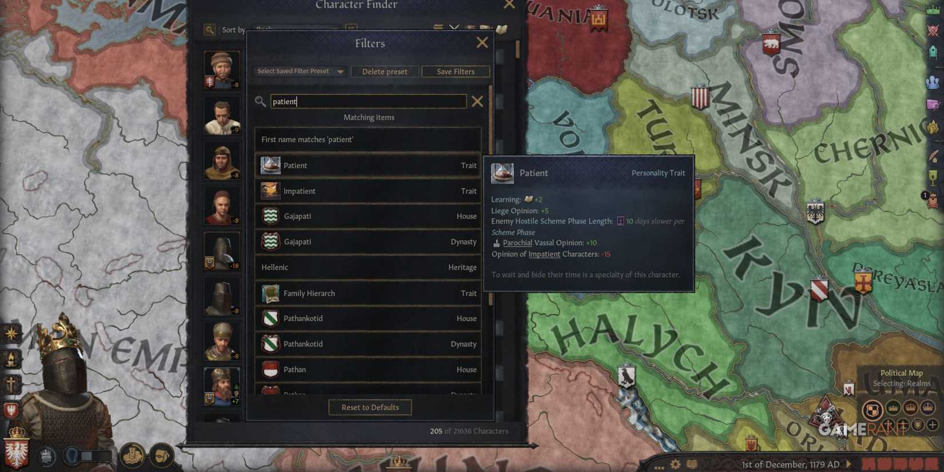Select the Impatient trait item
Viewport: 944px width, 472px height.
(x=368, y=191)
